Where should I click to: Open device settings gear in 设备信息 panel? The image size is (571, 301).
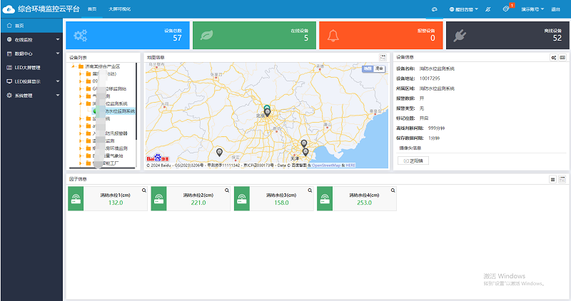pos(554,57)
